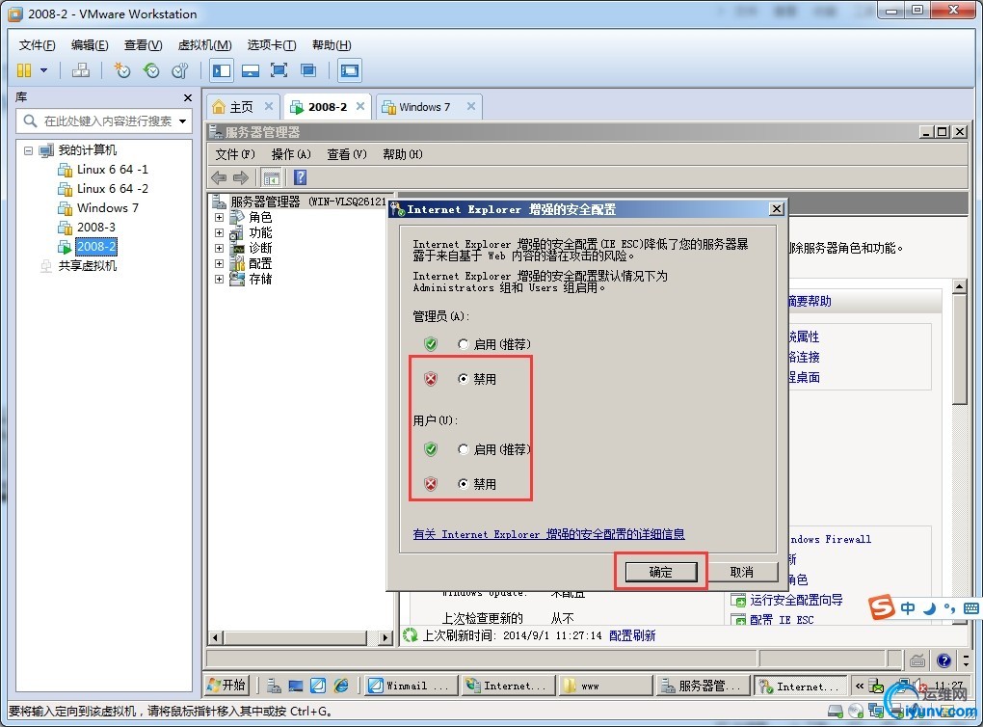
Task: Click the 中 language mode indicator
Action: 908,607
